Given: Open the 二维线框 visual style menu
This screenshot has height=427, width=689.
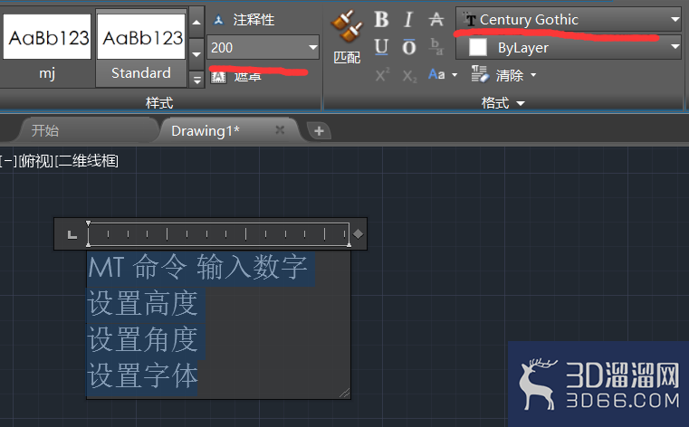Looking at the screenshot, I should point(87,161).
